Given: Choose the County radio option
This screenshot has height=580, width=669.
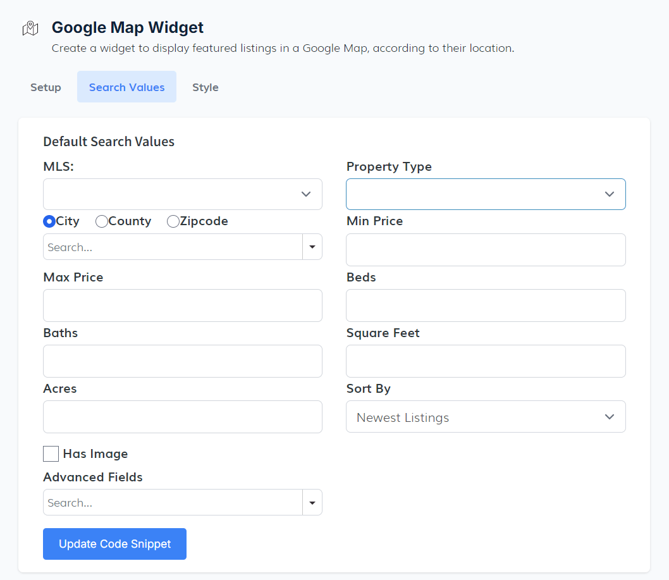Looking at the screenshot, I should click(x=102, y=221).
